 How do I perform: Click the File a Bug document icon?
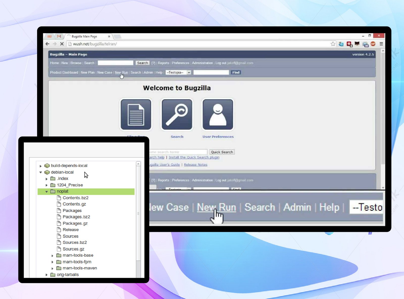(x=136, y=114)
